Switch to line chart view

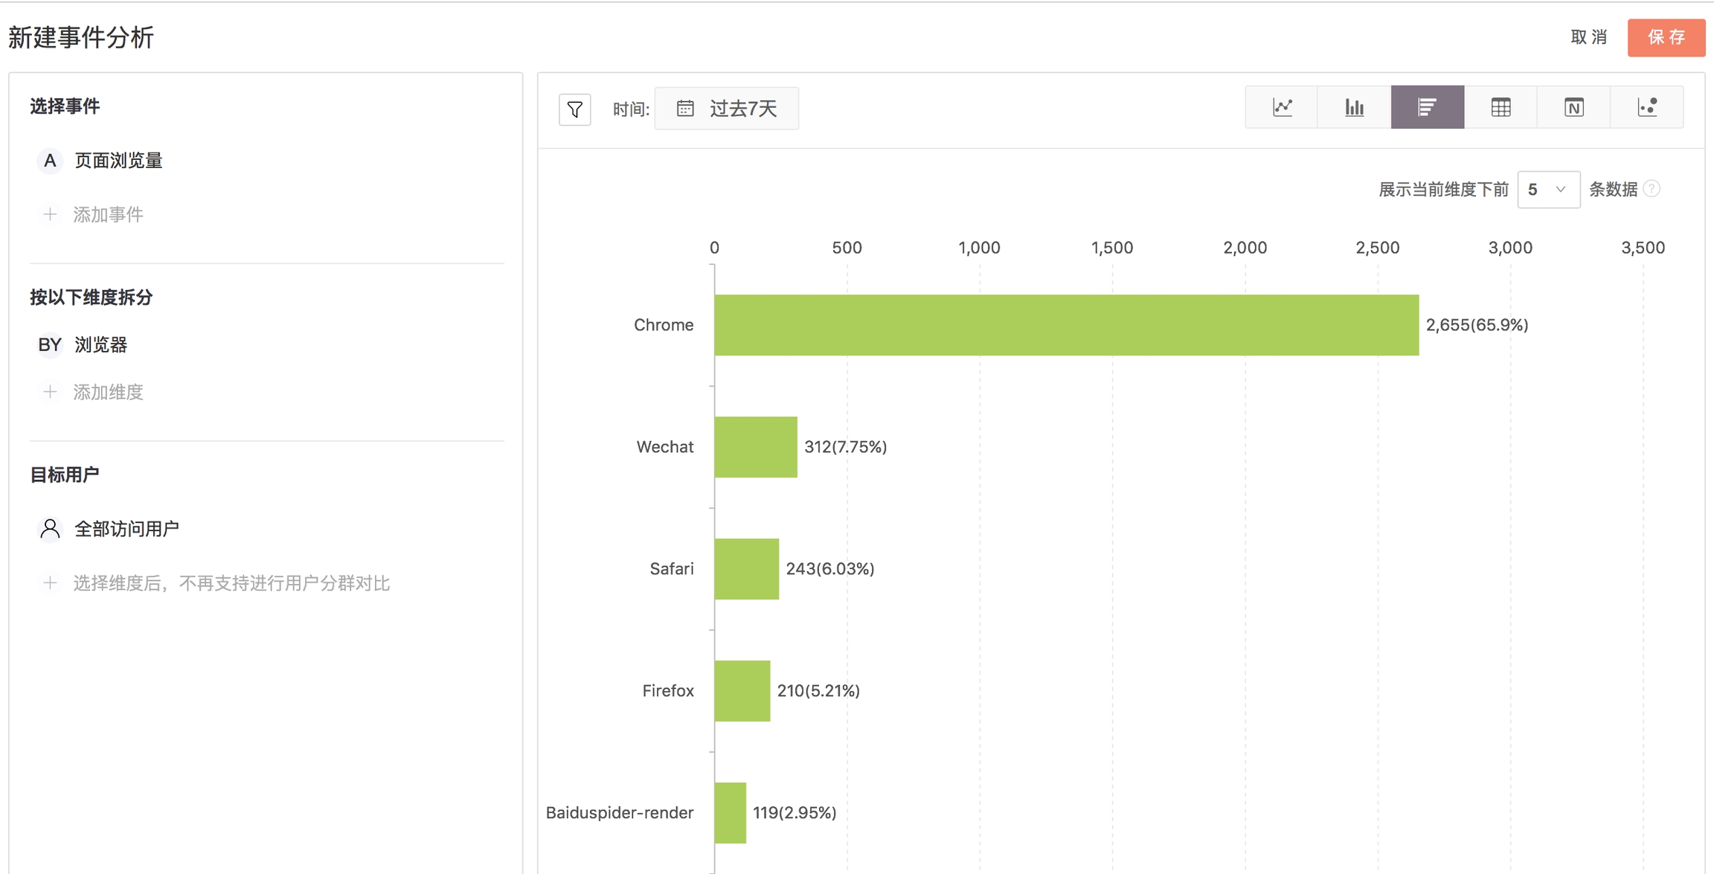point(1282,108)
